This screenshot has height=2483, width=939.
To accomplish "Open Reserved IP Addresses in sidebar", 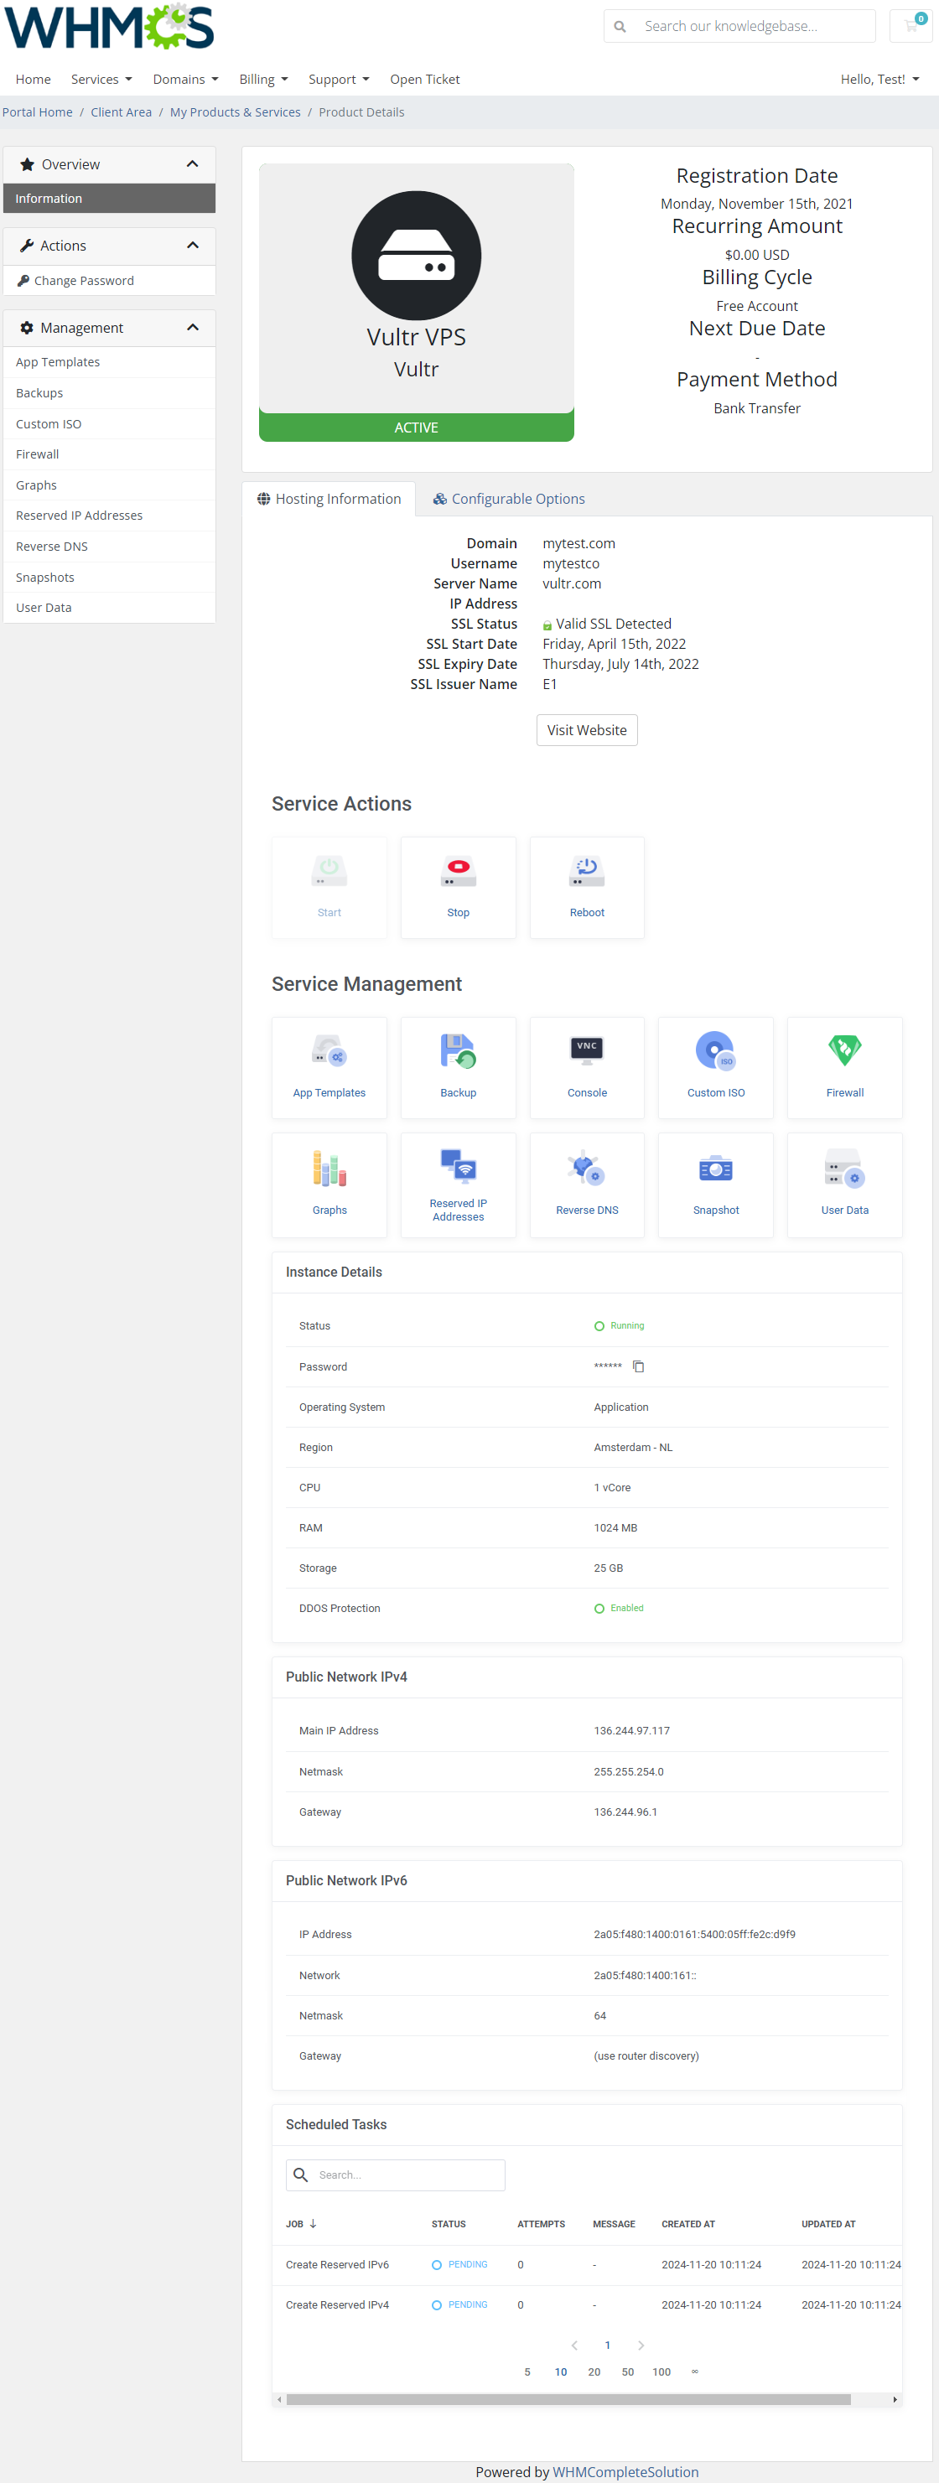I will (109, 515).
